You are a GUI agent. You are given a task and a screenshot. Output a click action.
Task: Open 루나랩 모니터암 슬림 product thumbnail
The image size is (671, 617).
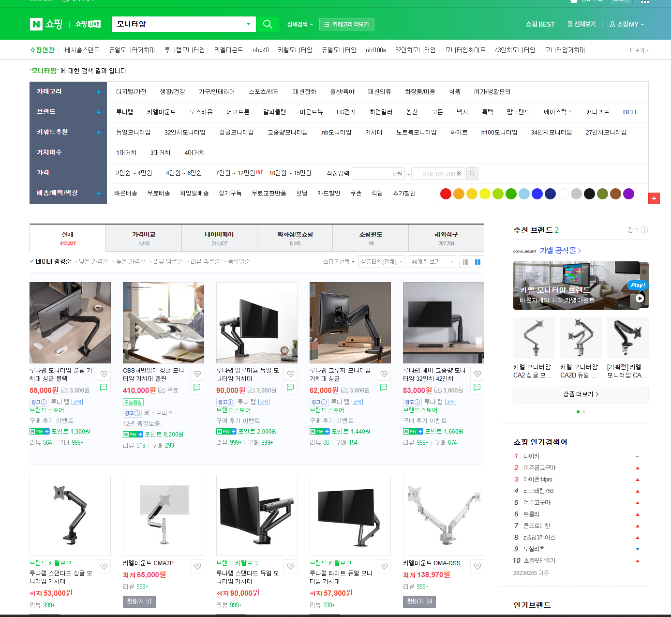[70, 323]
